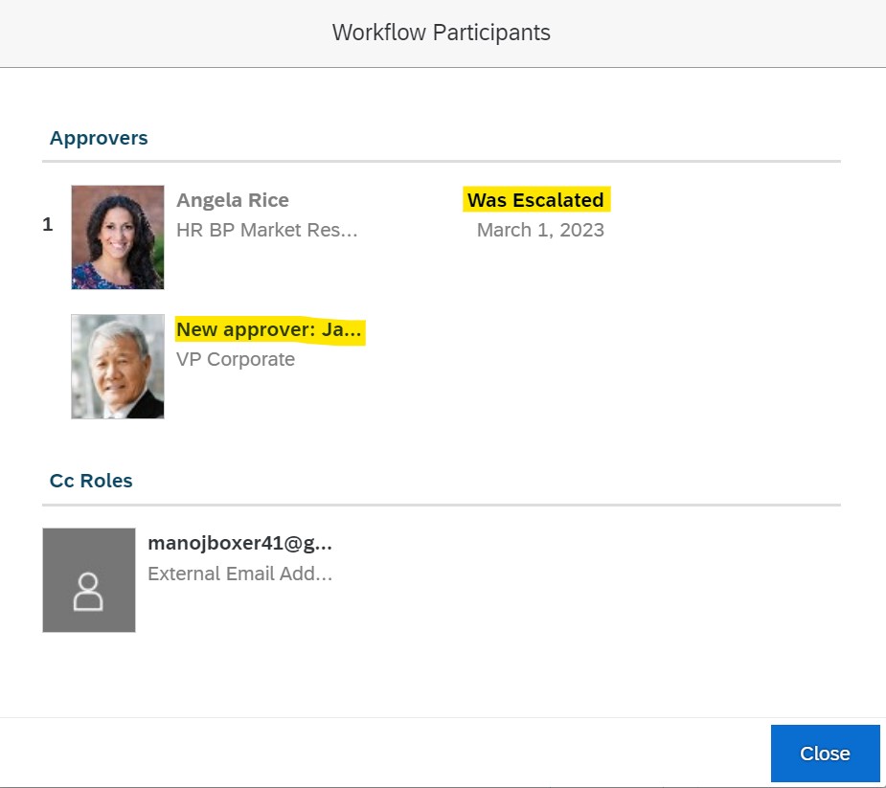Close the Workflow Participants dialog

[x=825, y=753]
